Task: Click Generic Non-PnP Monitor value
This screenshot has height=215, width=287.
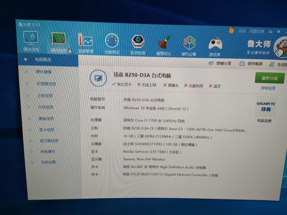Action: pos(144,159)
